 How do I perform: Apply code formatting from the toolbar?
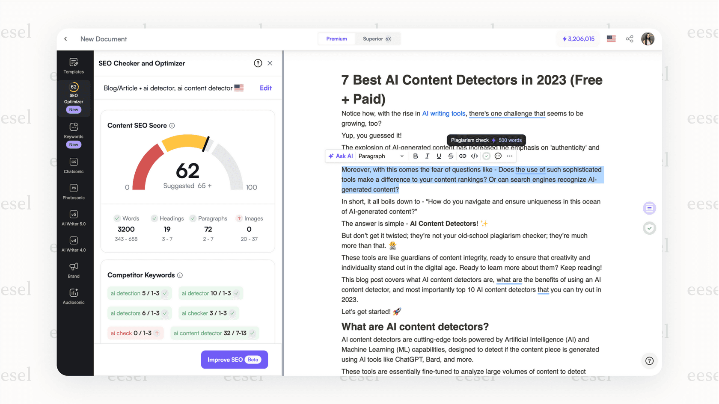pos(474,156)
